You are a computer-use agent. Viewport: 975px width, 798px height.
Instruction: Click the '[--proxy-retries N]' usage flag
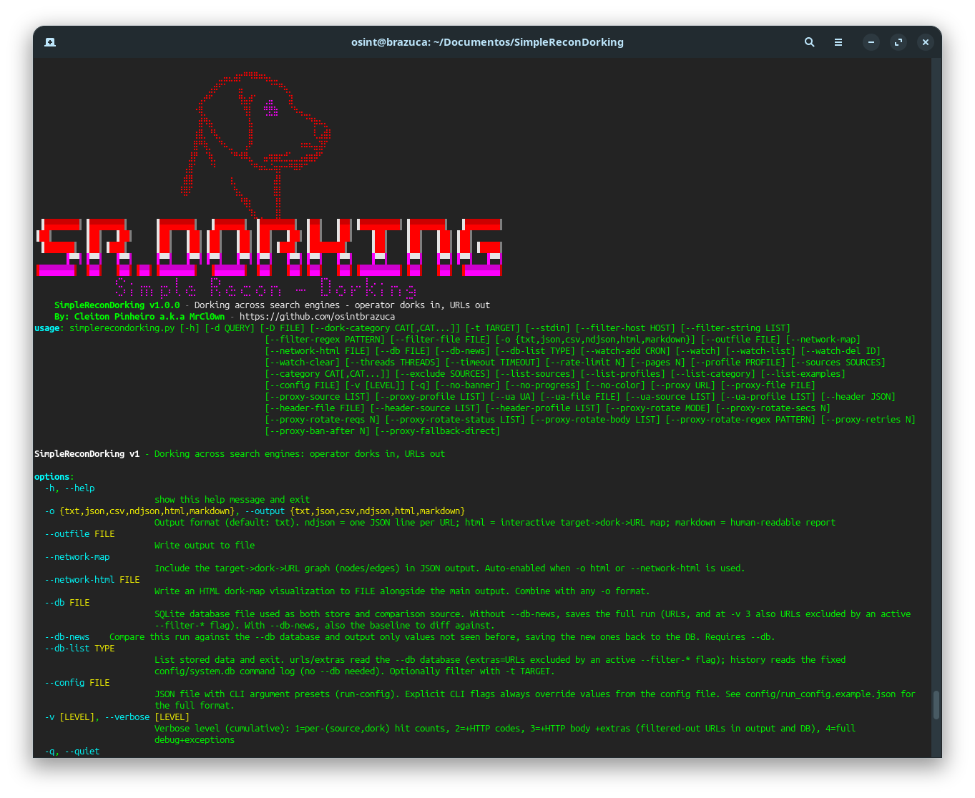[868, 420]
